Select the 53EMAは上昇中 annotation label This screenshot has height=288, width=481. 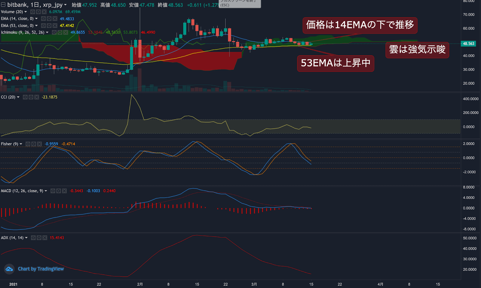(335, 63)
